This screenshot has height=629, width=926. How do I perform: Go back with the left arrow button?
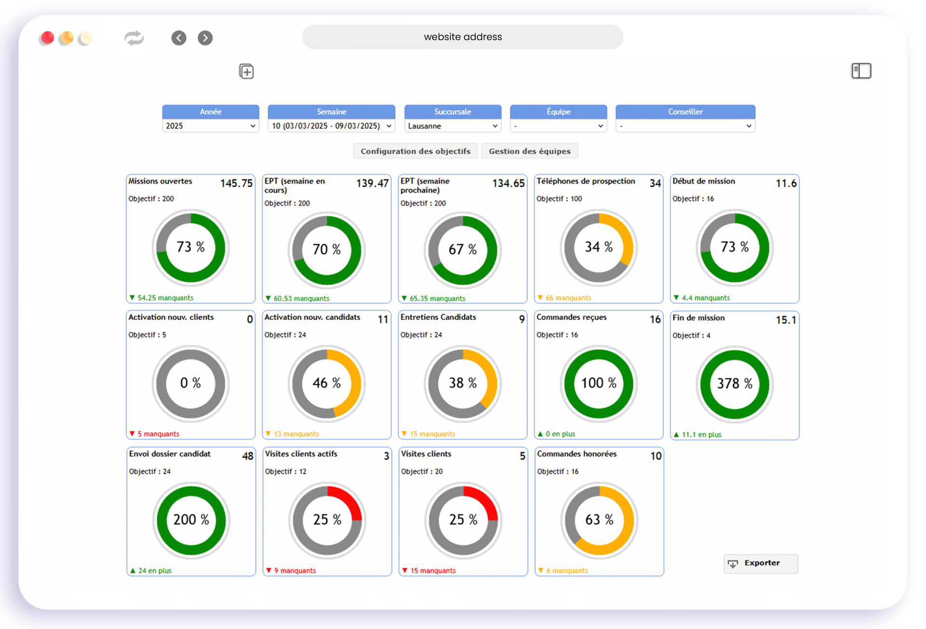[x=179, y=38]
